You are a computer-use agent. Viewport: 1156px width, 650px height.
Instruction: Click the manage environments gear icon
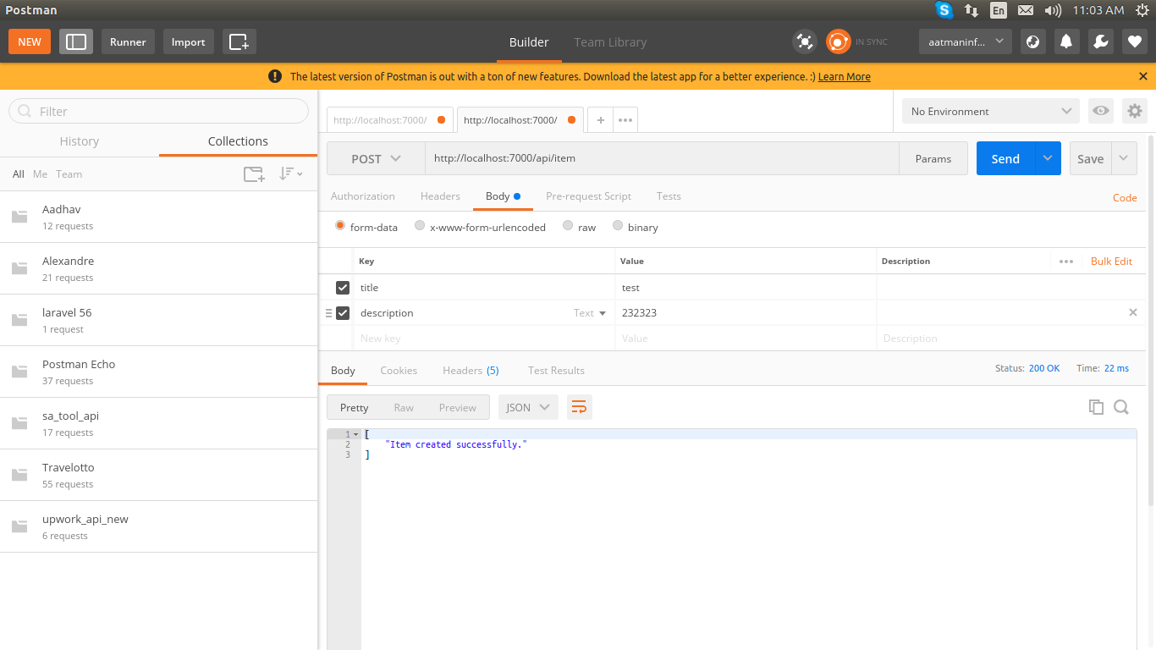click(x=1134, y=111)
